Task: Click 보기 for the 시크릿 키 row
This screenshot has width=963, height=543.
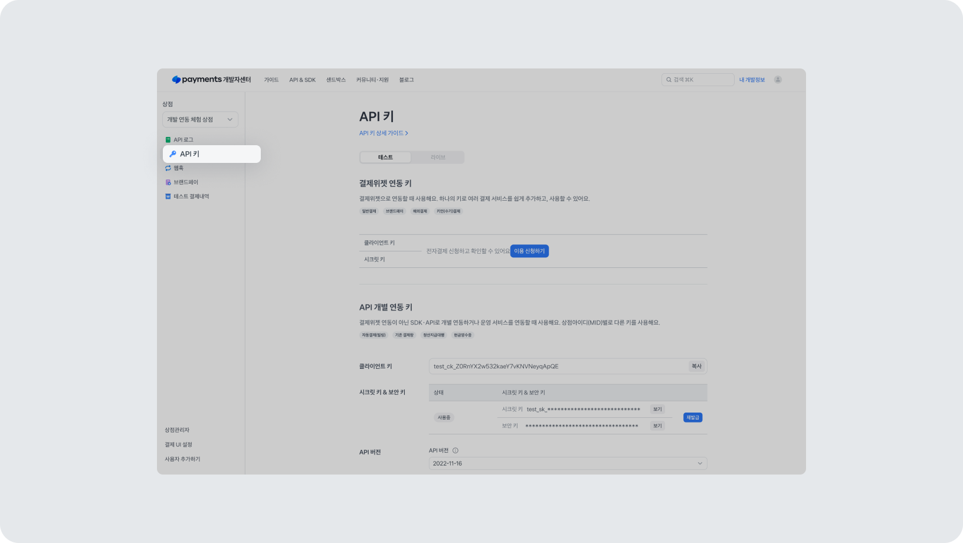Action: tap(657, 409)
